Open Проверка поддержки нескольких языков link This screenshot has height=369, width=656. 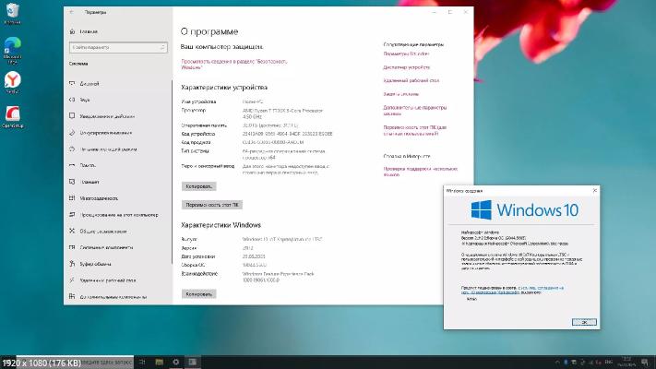coord(421,172)
